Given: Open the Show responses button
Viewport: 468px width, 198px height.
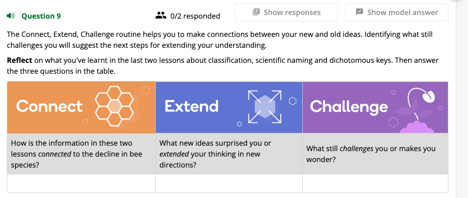Looking at the screenshot, I should (286, 12).
